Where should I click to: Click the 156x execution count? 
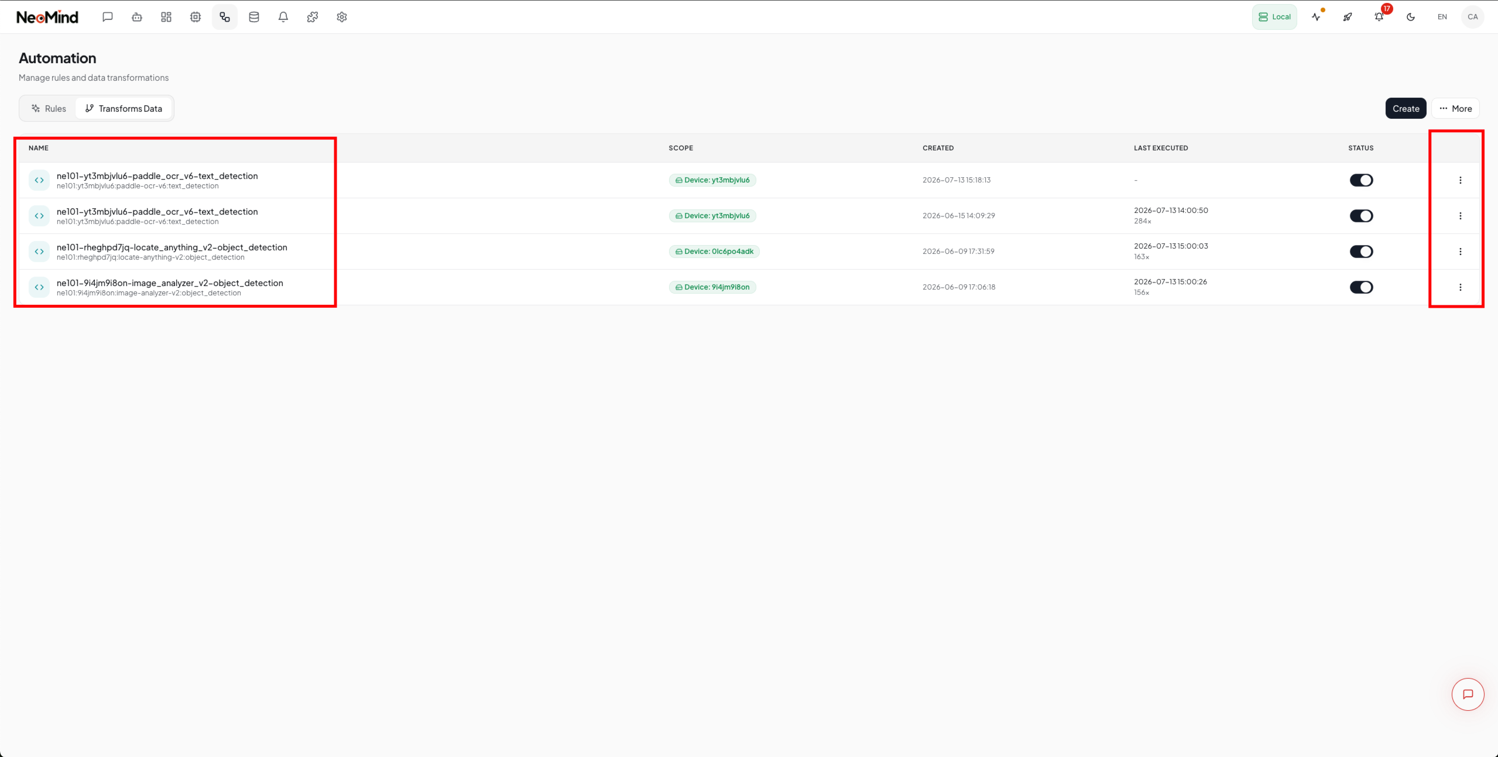click(1142, 293)
